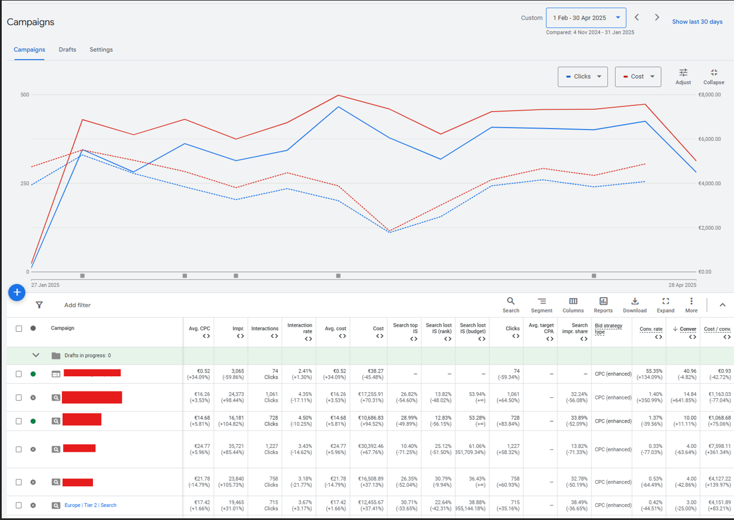Expand the table with the Expand icon
The image size is (734, 520).
[x=665, y=301]
